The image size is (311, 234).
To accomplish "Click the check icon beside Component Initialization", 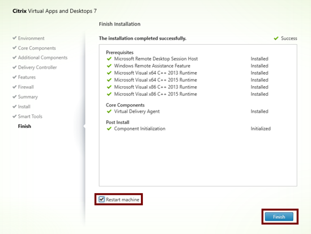I will pos(109,129).
